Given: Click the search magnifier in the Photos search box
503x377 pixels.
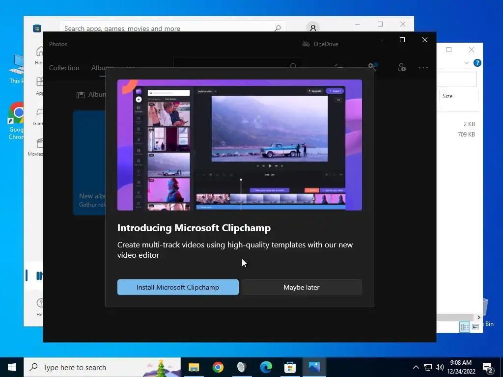Looking at the screenshot, I should pyautogui.click(x=293, y=66).
